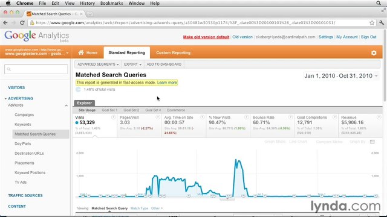The width and height of the screenshot is (387, 217).
Task: Click the browser address bar URL
Action: (x=185, y=23)
